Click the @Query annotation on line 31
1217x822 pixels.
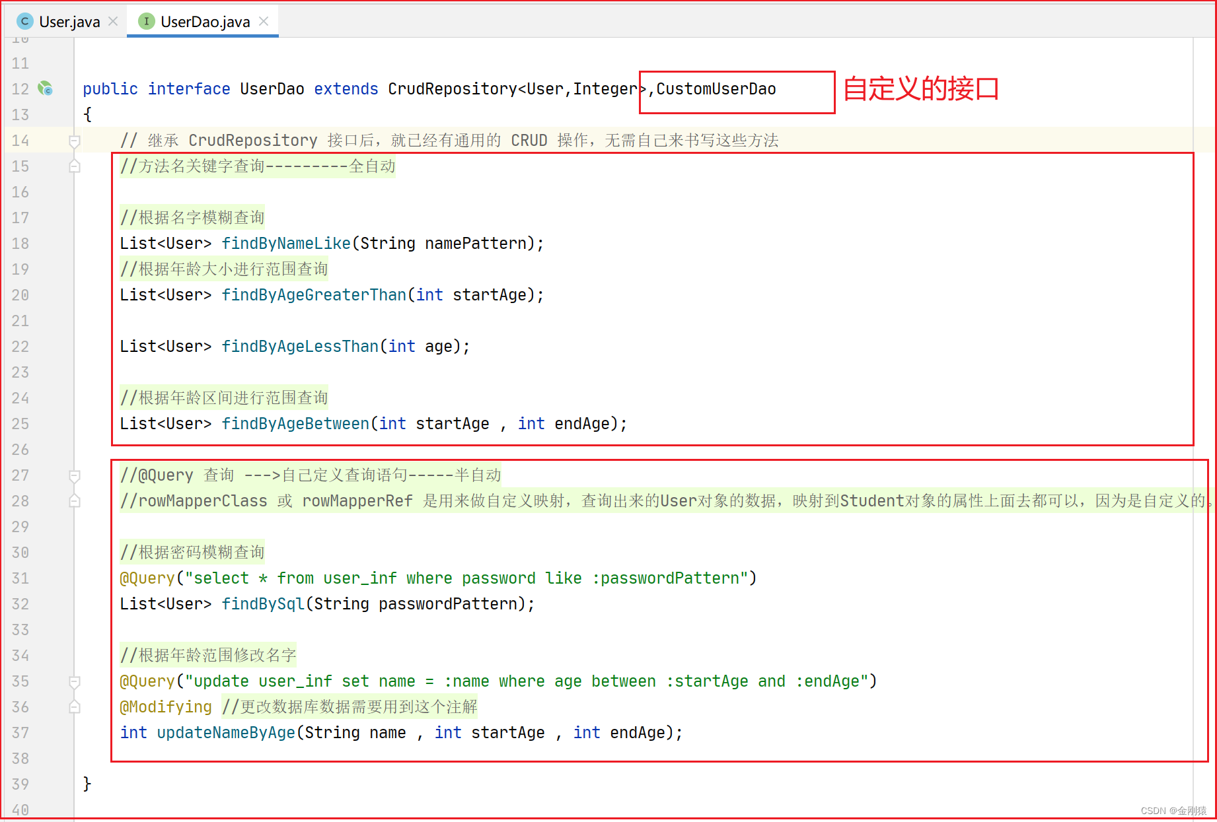(x=147, y=578)
